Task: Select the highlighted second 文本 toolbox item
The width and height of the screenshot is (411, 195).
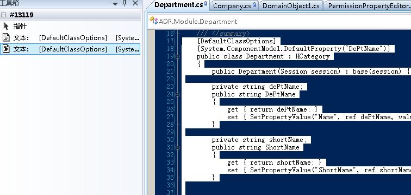Action: (70, 49)
